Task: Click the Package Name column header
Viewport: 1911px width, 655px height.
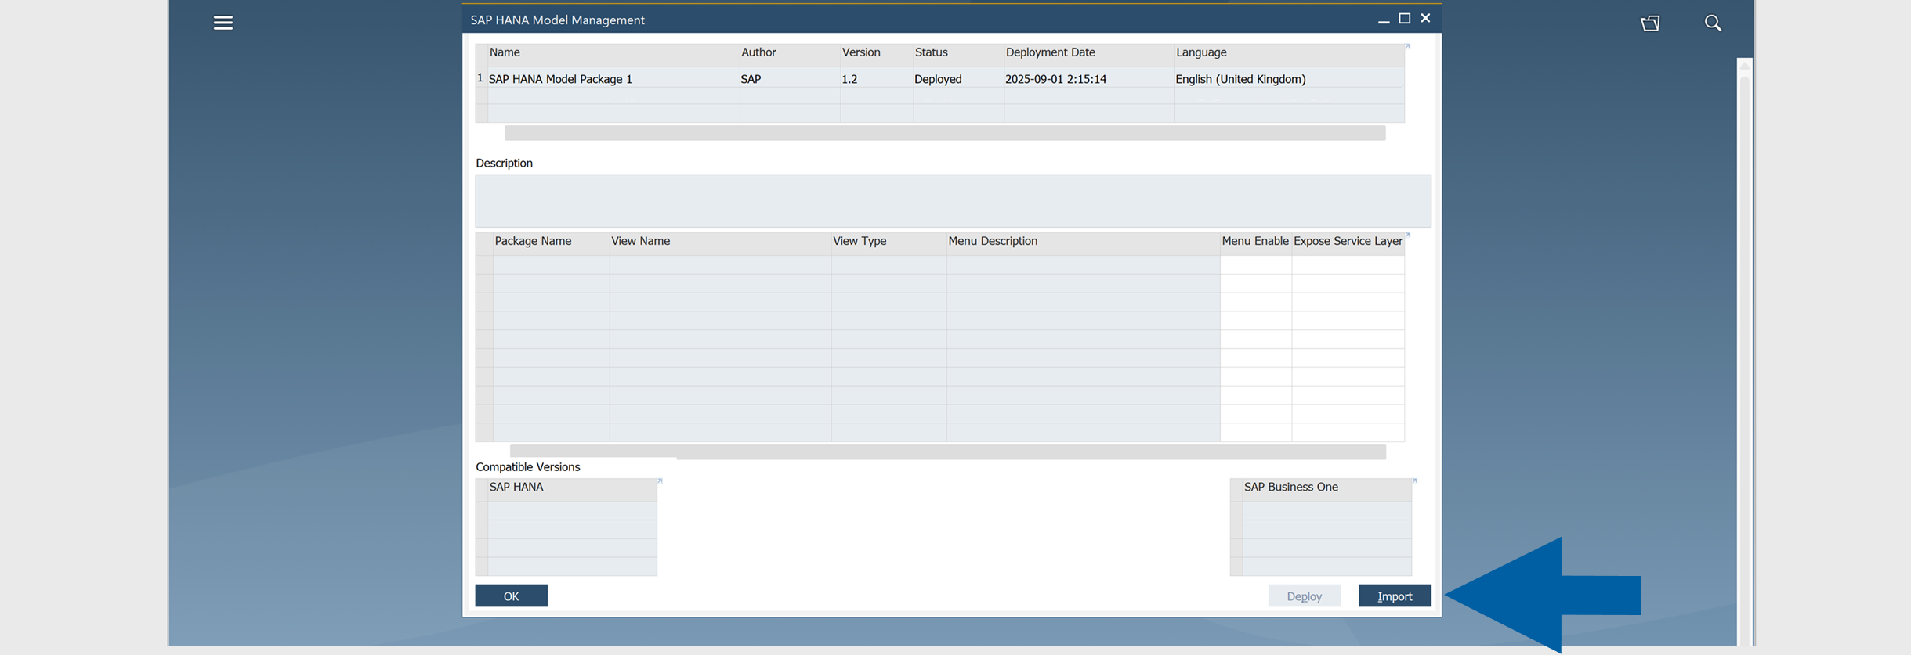Action: 551,242
